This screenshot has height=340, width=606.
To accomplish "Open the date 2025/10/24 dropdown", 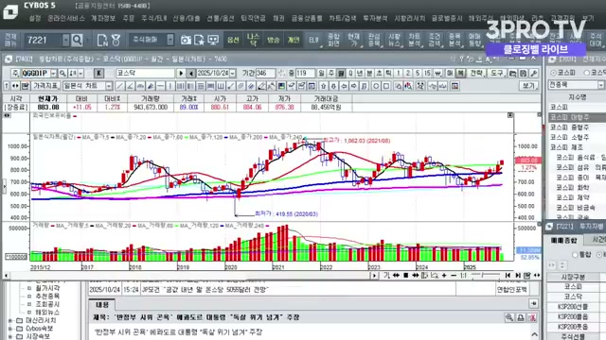I will (x=233, y=74).
